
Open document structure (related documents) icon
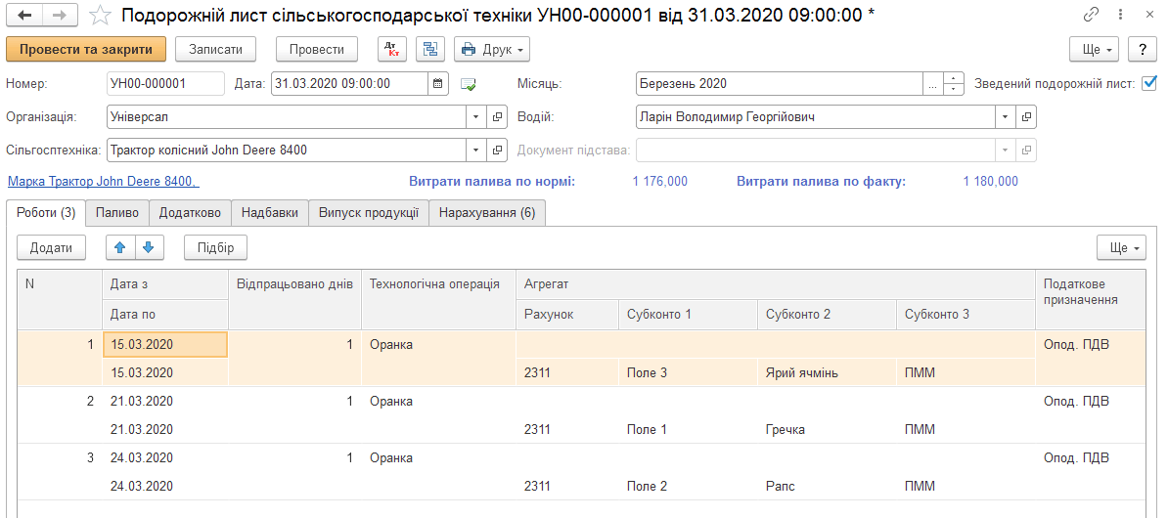click(x=429, y=50)
